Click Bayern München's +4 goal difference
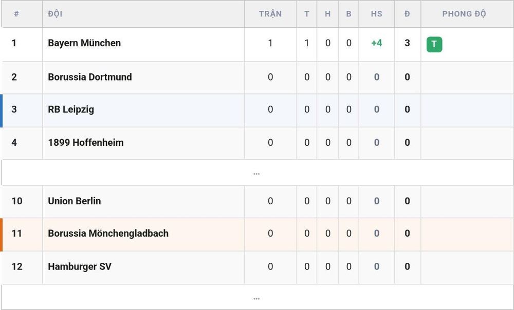The width and height of the screenshot is (514, 310). (x=377, y=43)
